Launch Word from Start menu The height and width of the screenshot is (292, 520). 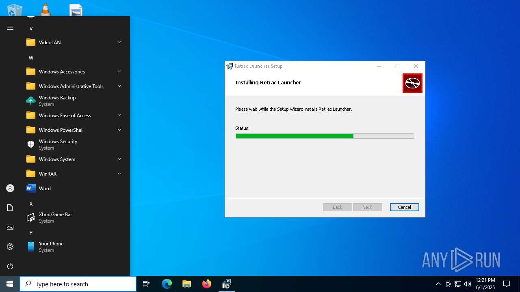click(x=74, y=188)
